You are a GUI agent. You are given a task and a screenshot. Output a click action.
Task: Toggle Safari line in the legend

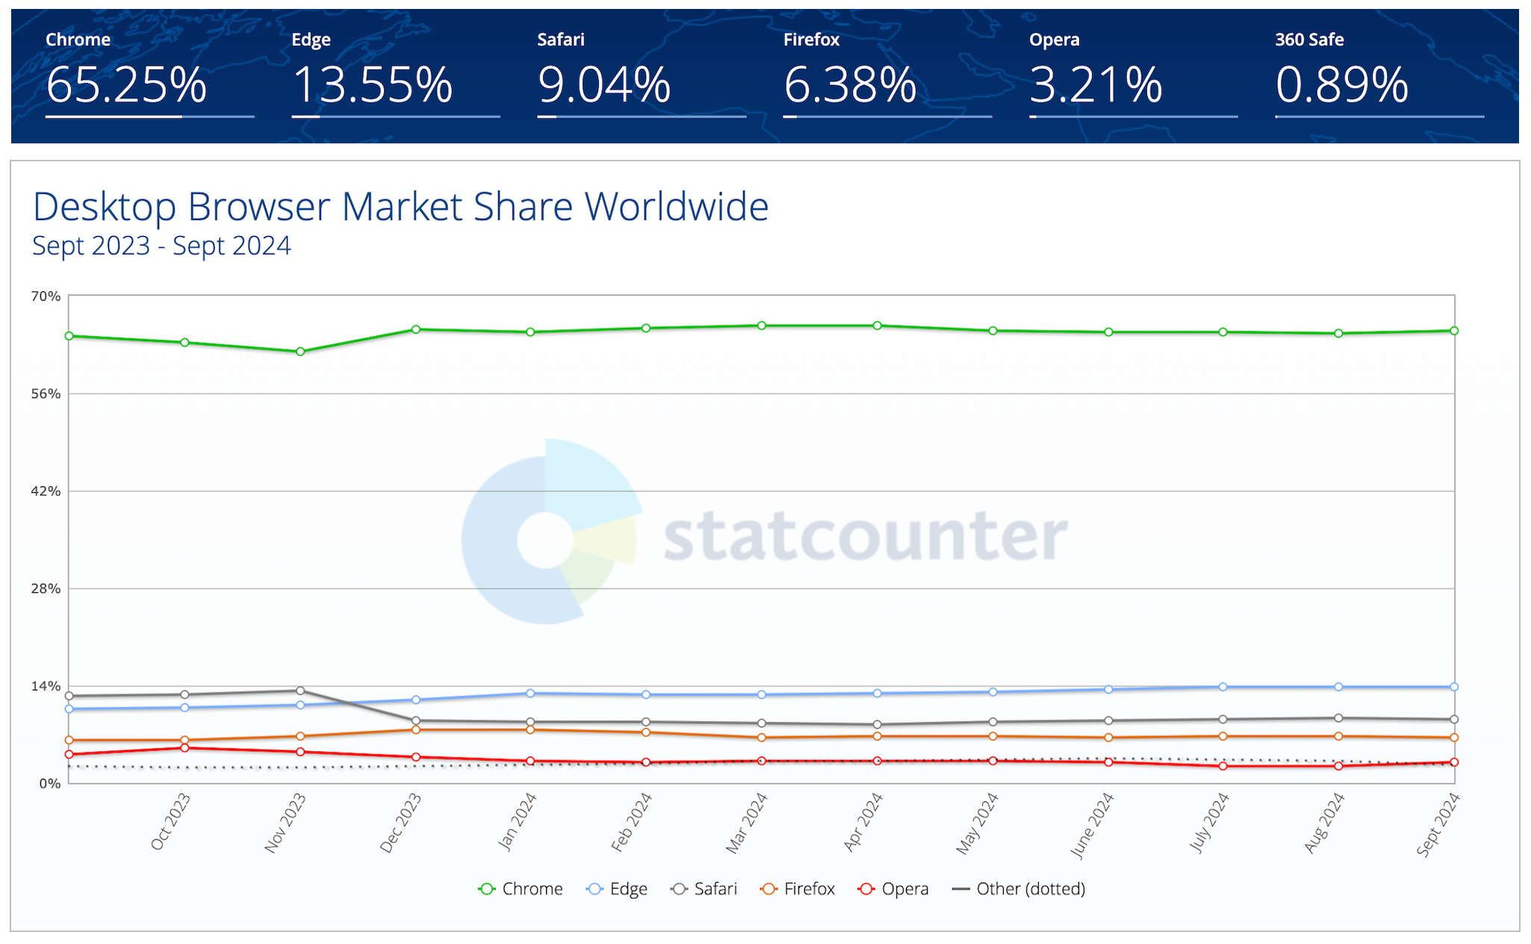(704, 889)
